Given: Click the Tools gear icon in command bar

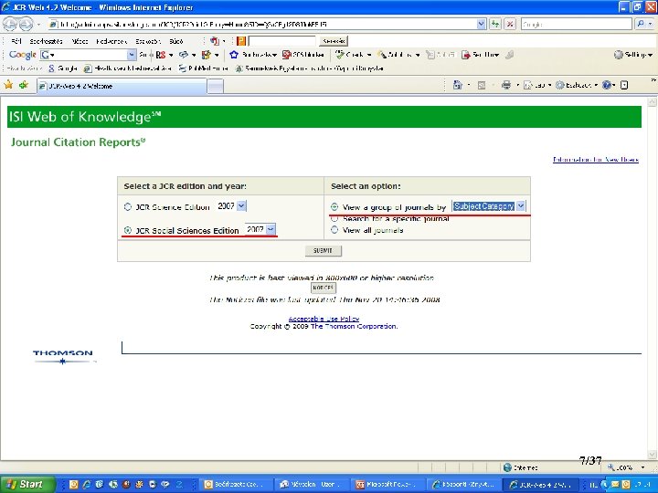Looking at the screenshot, I should pos(560,85).
